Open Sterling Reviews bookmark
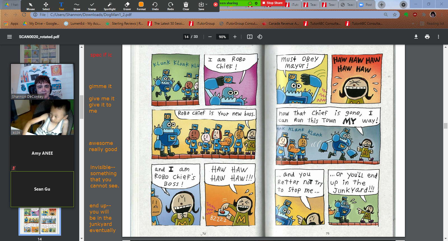Viewport: 448px width, 241px height. (124, 24)
